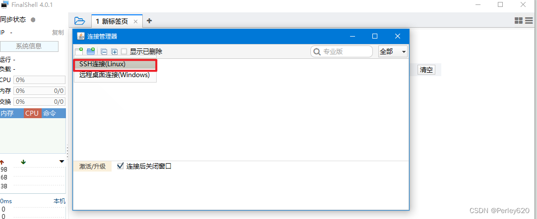Minimize the 连接管理器 dialog
The height and width of the screenshot is (219, 537).
352,36
